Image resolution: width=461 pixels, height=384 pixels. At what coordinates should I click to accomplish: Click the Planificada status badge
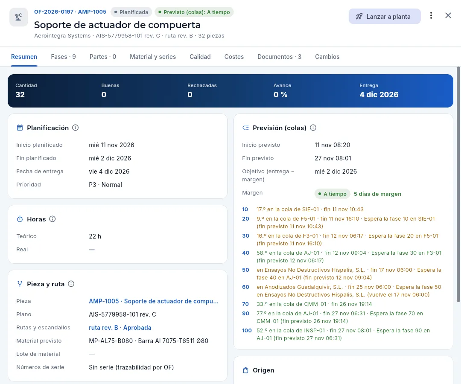131,12
